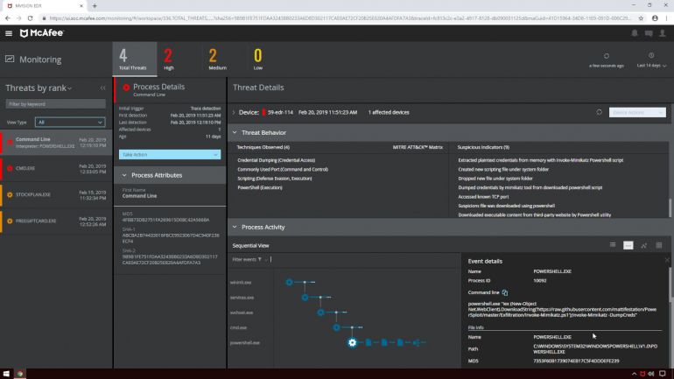
Task: Click the refresh icon beside Device Actions
Action: tap(599, 112)
